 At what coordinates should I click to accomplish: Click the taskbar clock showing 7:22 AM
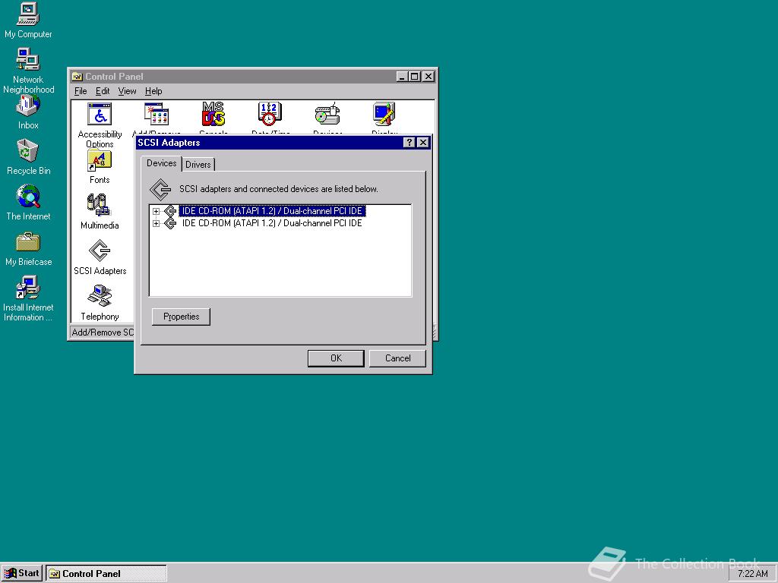(x=752, y=574)
